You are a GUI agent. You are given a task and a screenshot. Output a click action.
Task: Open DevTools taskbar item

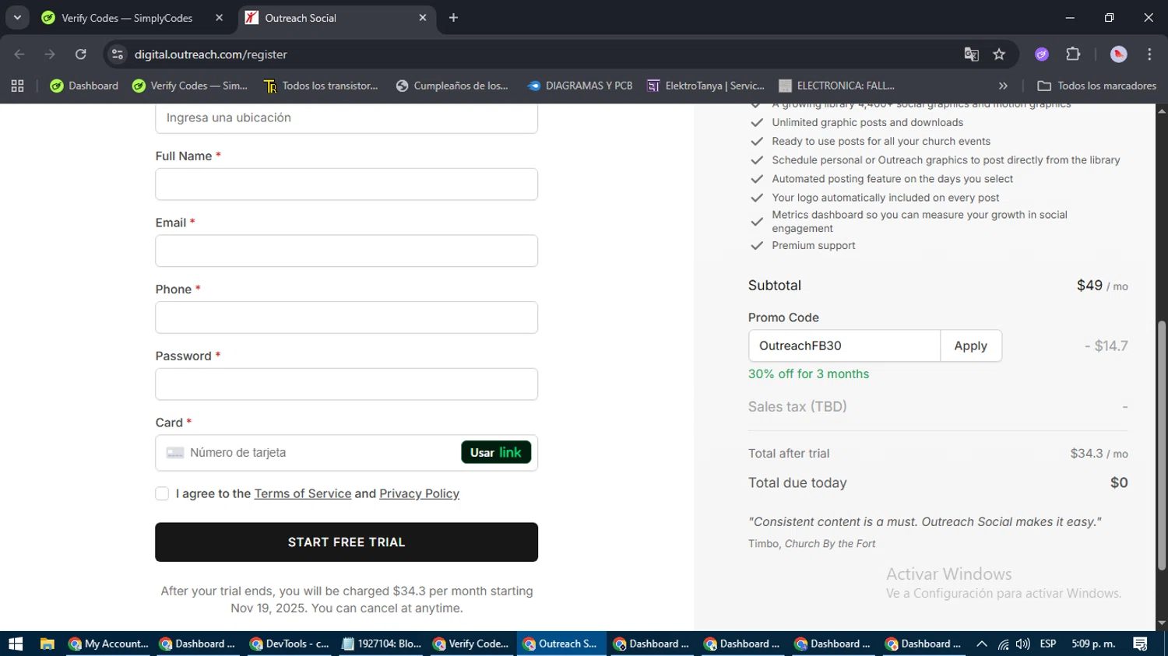[290, 644]
